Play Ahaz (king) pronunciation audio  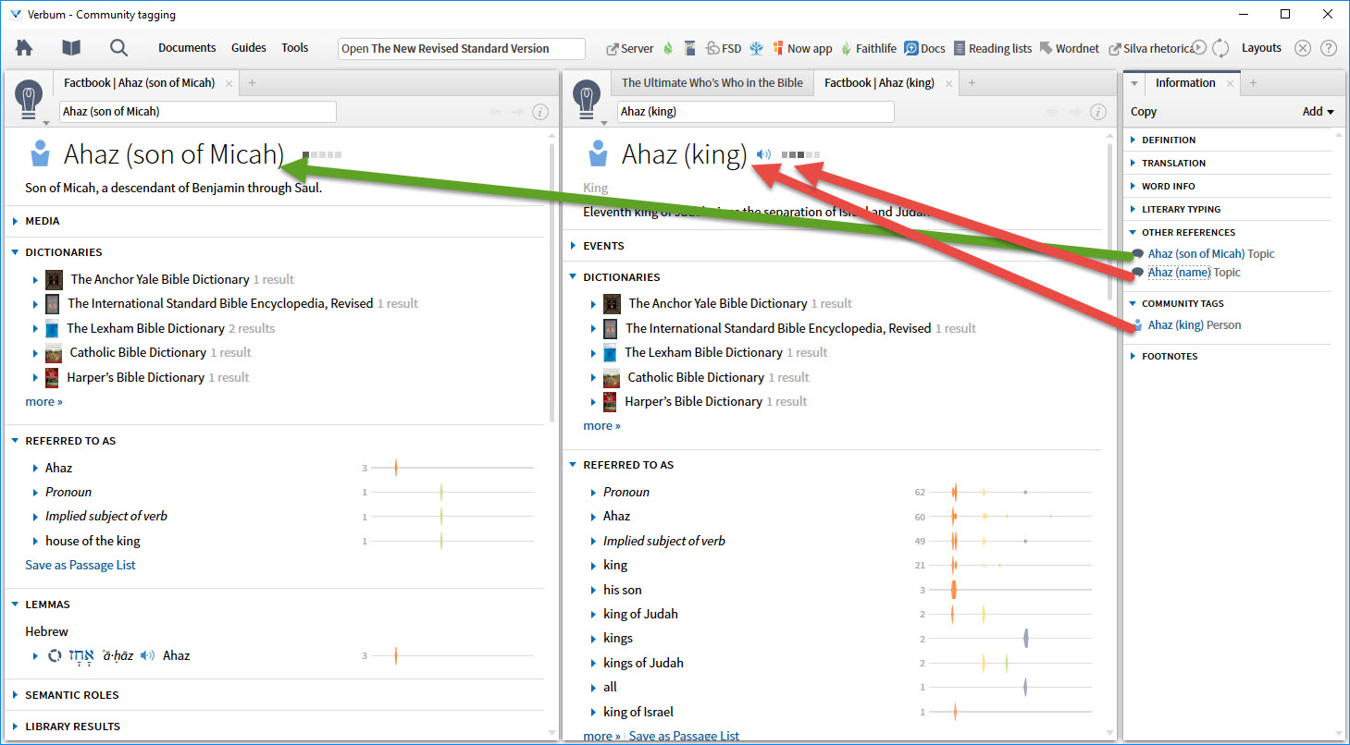(x=763, y=154)
